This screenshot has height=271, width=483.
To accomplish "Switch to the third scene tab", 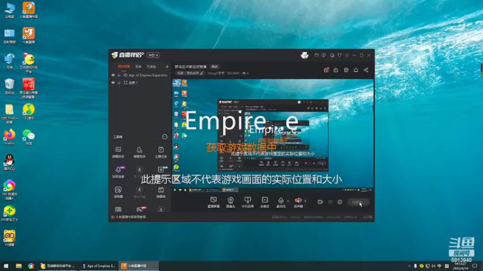I will (152, 66).
